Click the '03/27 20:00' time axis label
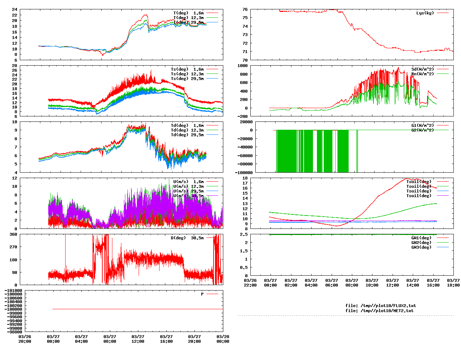 pos(194,339)
